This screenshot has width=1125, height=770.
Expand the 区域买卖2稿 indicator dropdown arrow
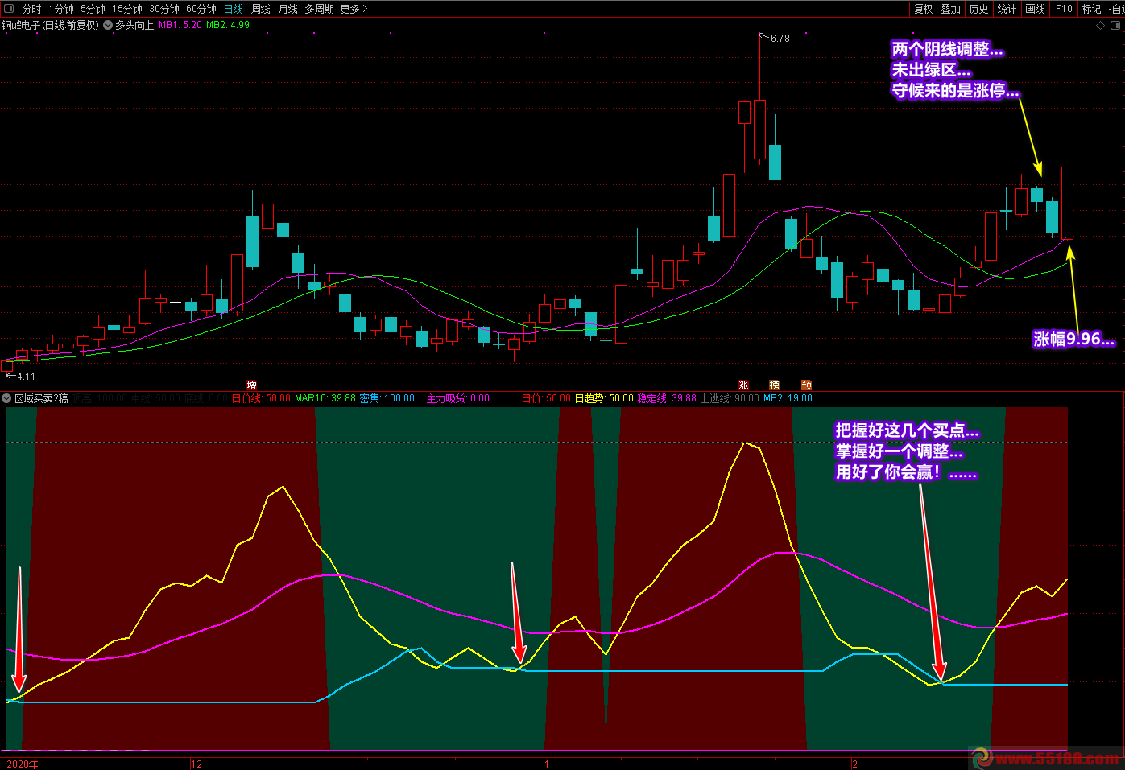coord(6,398)
